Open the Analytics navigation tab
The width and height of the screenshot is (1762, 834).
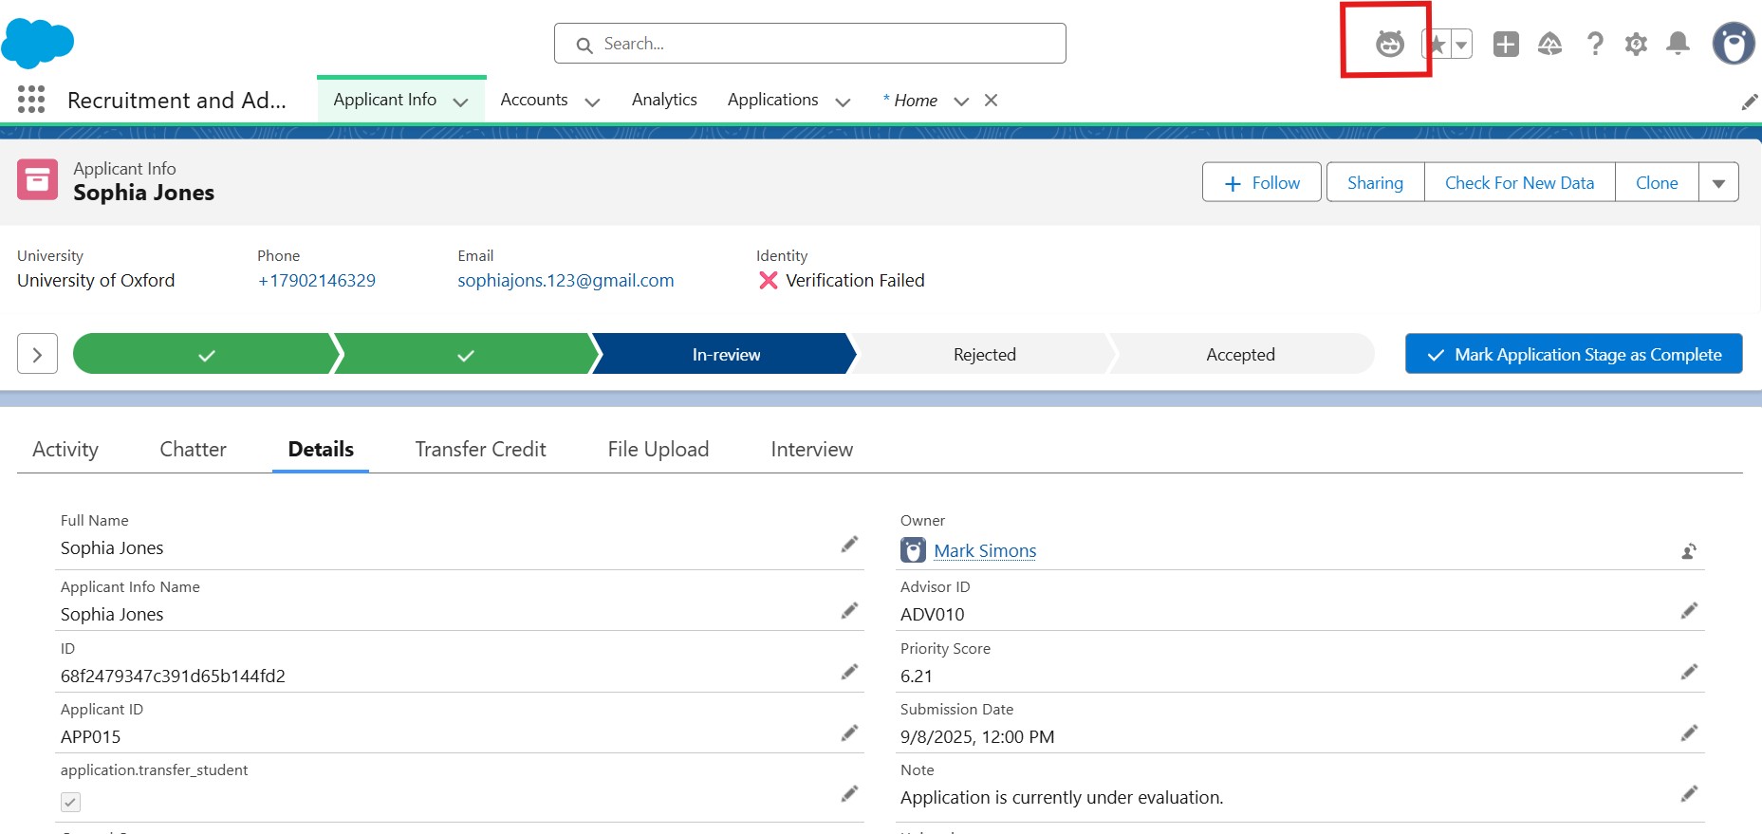(x=664, y=100)
